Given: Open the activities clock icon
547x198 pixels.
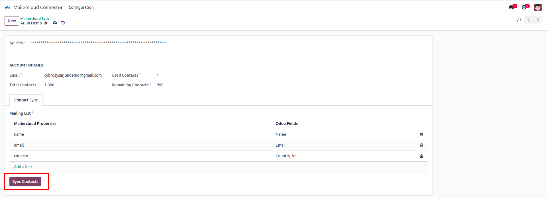Looking at the screenshot, I should pos(524,7).
